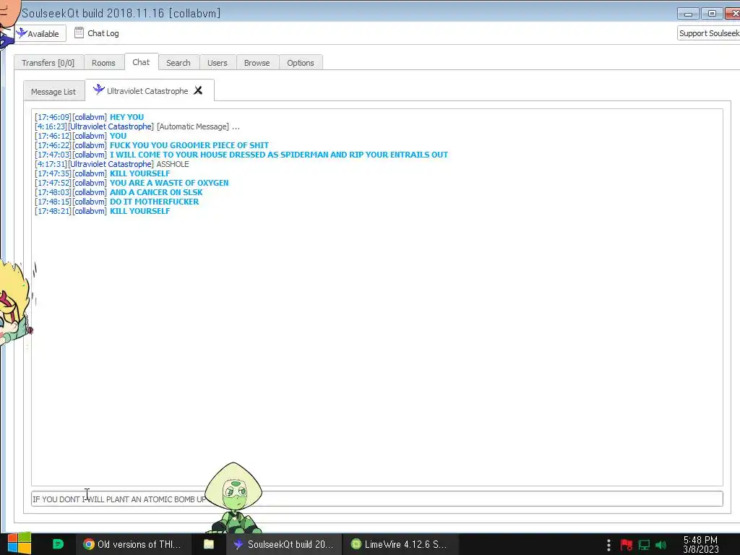Screen dimensions: 740x555
Task: Click the 'YOU ARE A WASTE OF OXYGEN' line
Action: point(132,183)
